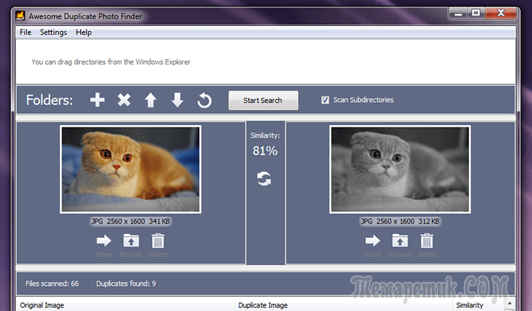Remove folder using the X icon
Screen dimensions: 532x311
(x=124, y=100)
